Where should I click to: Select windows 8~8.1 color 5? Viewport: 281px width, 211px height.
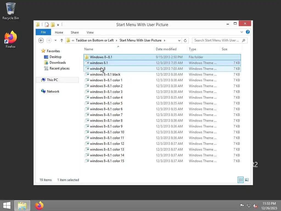pyautogui.click(x=162, y=103)
